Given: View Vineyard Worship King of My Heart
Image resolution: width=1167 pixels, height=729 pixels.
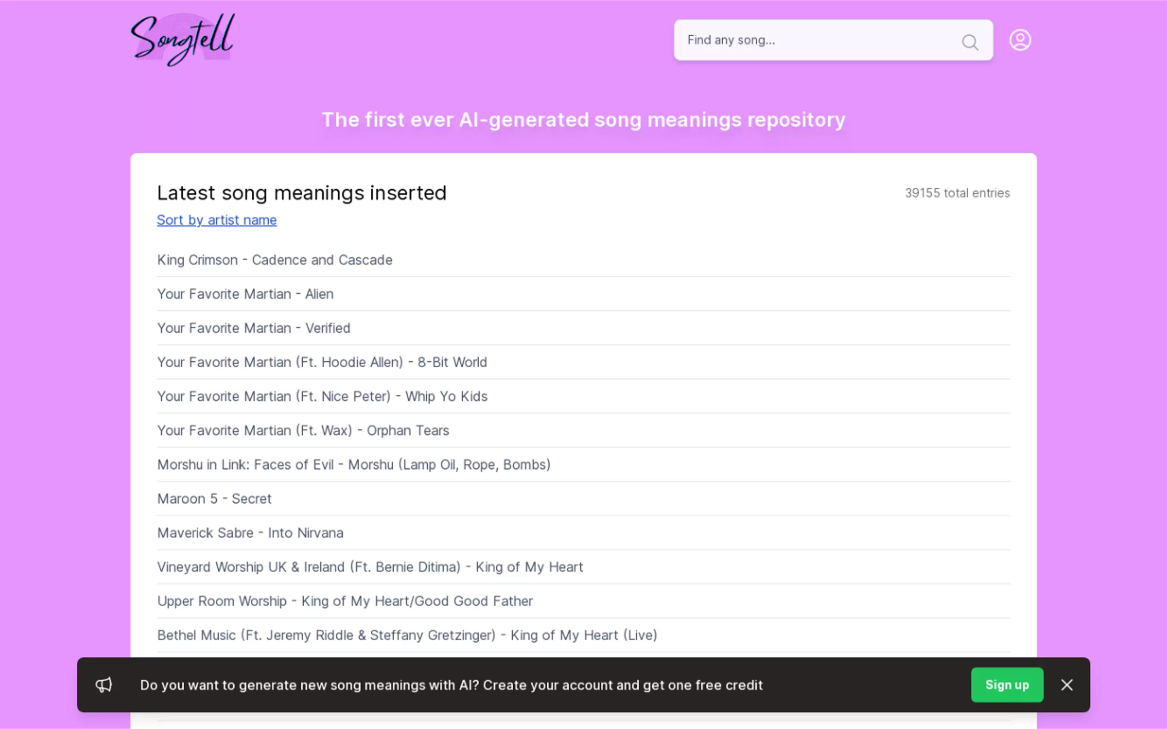Looking at the screenshot, I should pyautogui.click(x=370, y=567).
